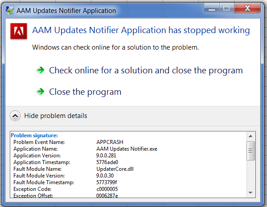The width and height of the screenshot is (267, 207).
Task: Select application timestamp 5776ade0
Action: point(107,162)
